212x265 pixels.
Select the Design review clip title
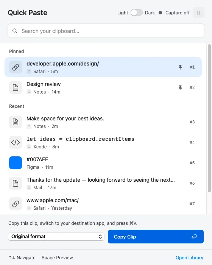44,84
